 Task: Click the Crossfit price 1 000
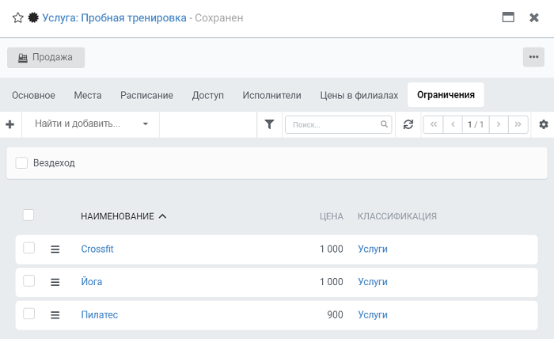tap(332, 249)
